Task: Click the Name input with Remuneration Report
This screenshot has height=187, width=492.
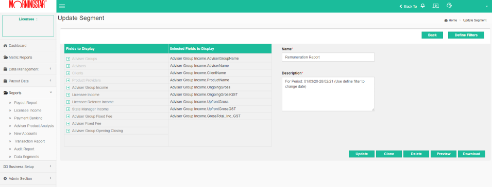Action: 328,57
